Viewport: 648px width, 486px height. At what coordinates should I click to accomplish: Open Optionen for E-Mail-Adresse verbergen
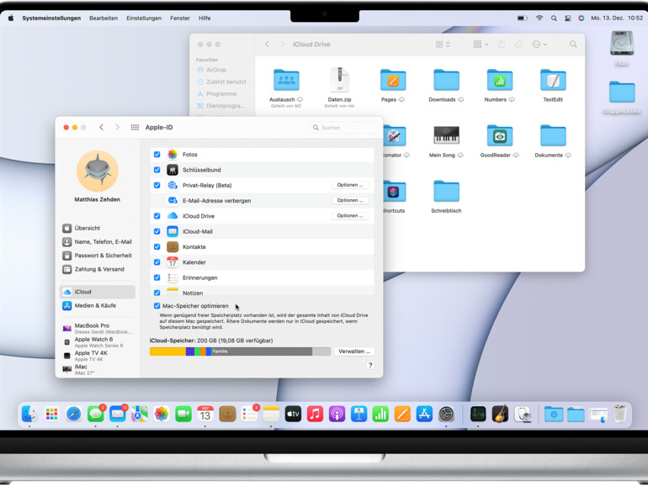350,200
